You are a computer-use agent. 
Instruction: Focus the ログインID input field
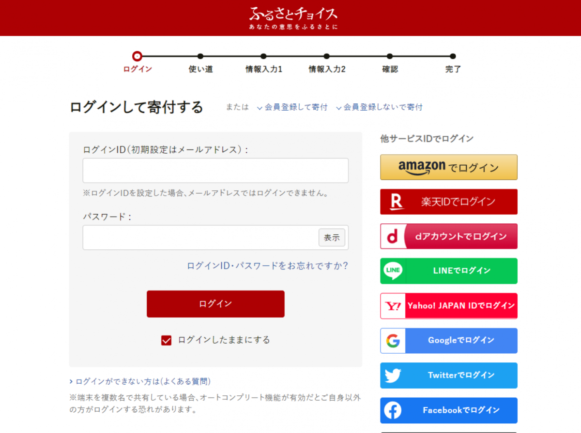tap(215, 171)
